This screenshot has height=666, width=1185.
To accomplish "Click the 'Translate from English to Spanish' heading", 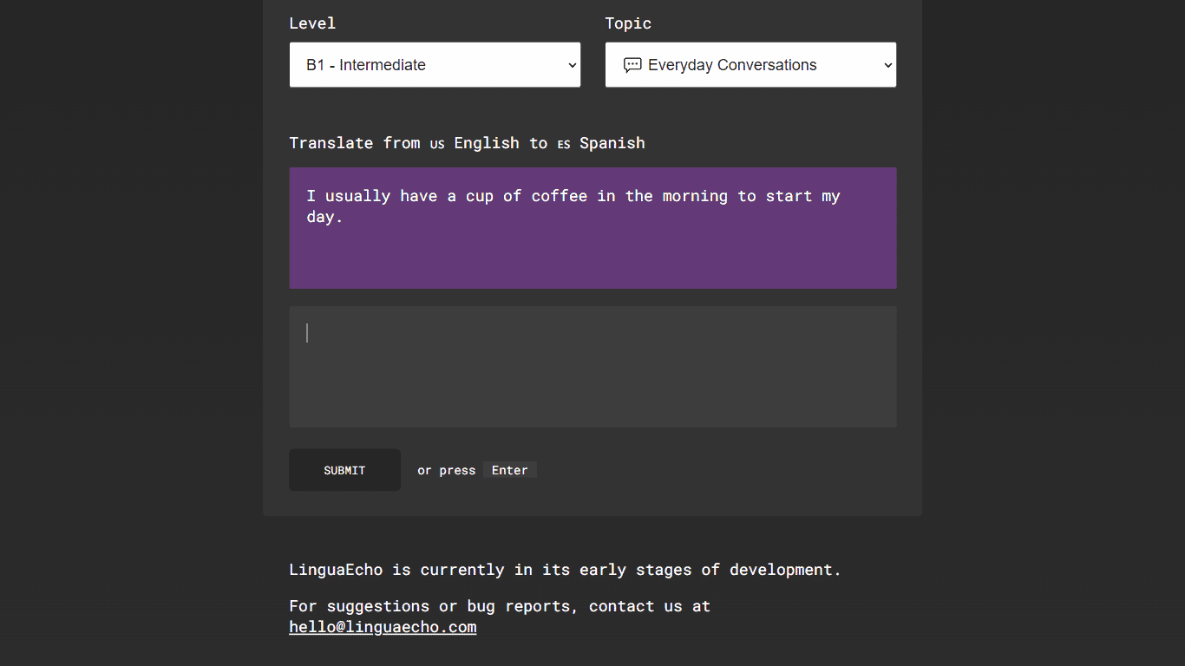I will [467, 143].
